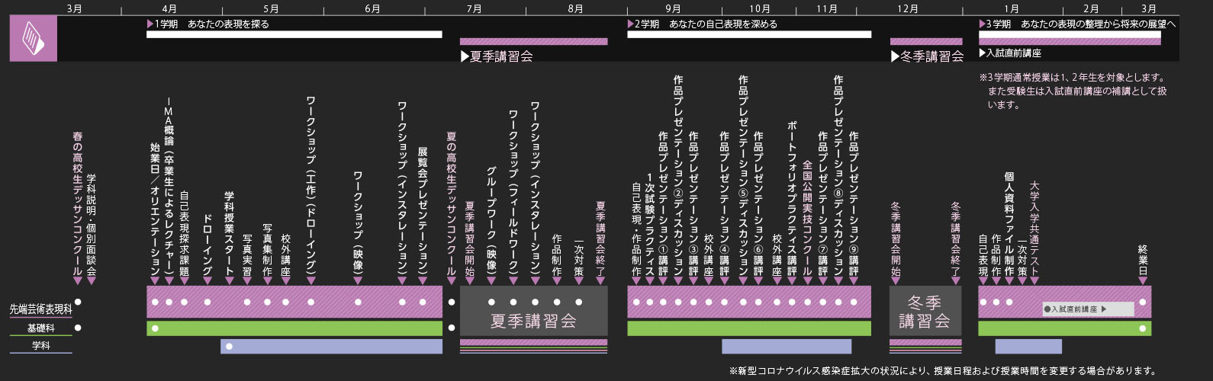This screenshot has height=381, width=1213.
Task: Click the gray 夏季講習会 block in the timeline
Action: click(533, 311)
